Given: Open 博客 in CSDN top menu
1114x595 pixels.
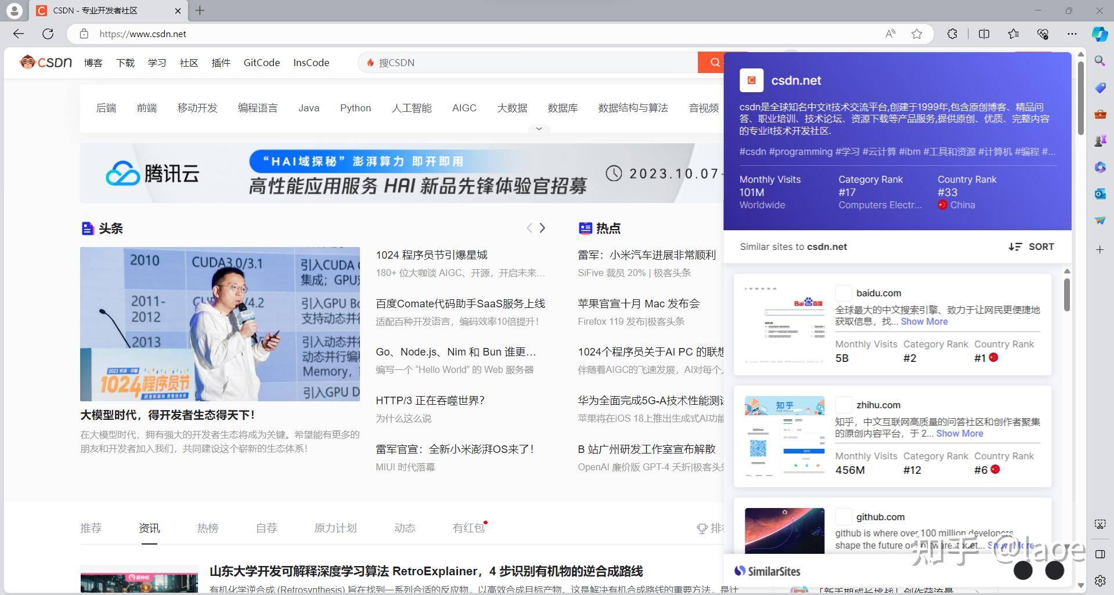Looking at the screenshot, I should point(93,63).
